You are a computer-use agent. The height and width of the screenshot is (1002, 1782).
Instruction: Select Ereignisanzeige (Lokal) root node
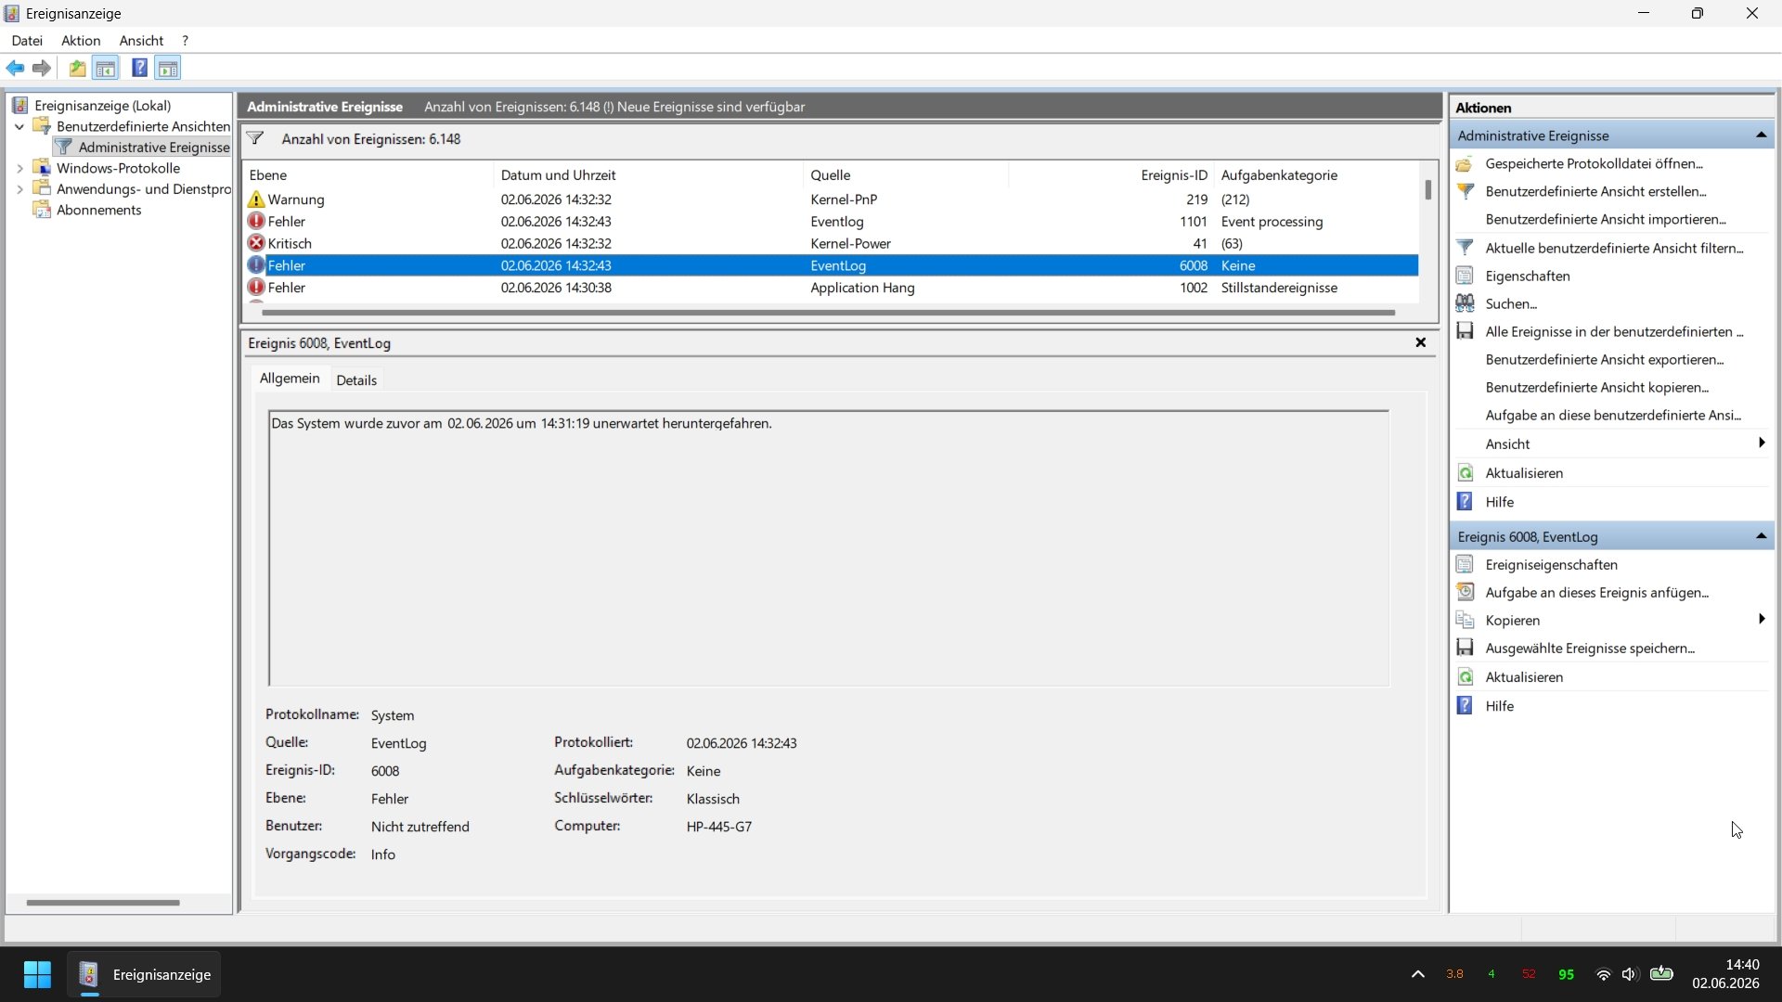click(102, 106)
